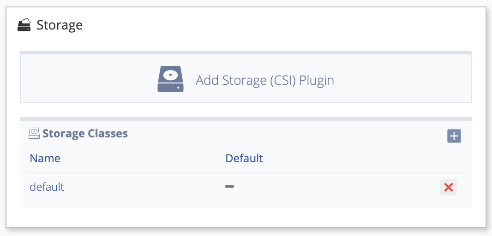Click the blank left area of the Add Storage plugin banner
This screenshot has width=492, height=236.
tap(89, 79)
